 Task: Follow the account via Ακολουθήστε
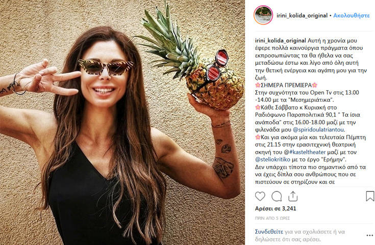[x=352, y=15]
